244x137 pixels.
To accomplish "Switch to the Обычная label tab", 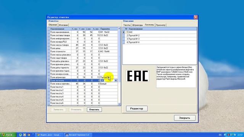I will point(53,25).
